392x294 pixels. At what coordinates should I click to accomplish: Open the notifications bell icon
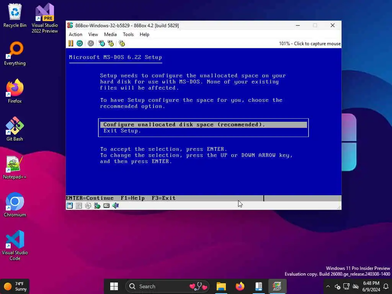pos(386,286)
